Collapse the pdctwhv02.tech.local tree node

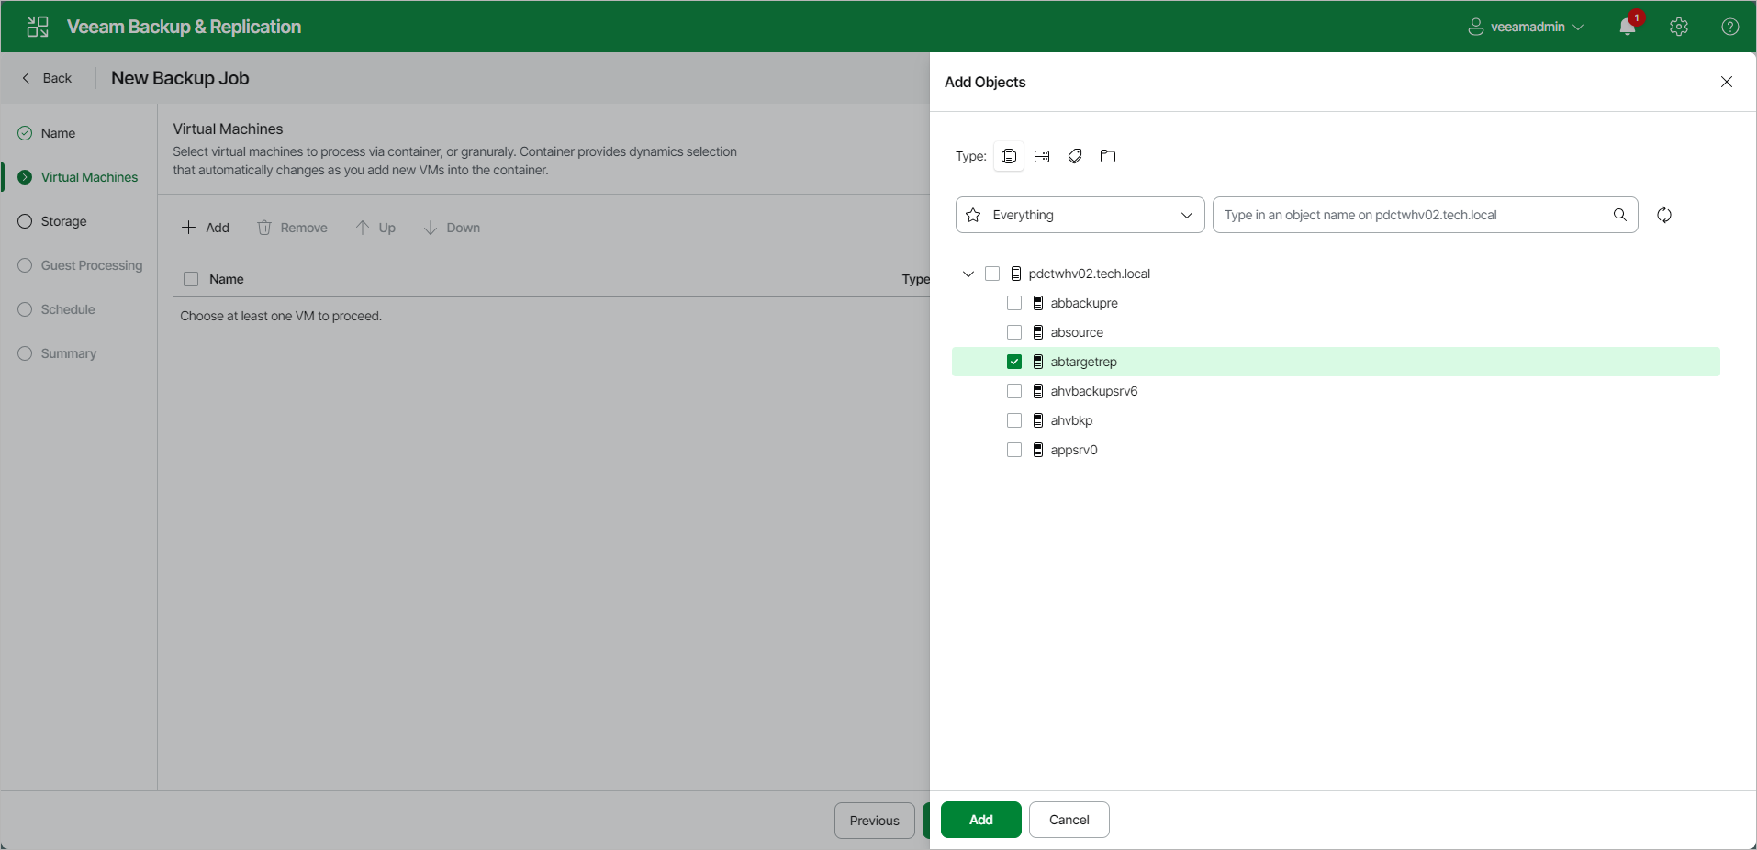[968, 274]
